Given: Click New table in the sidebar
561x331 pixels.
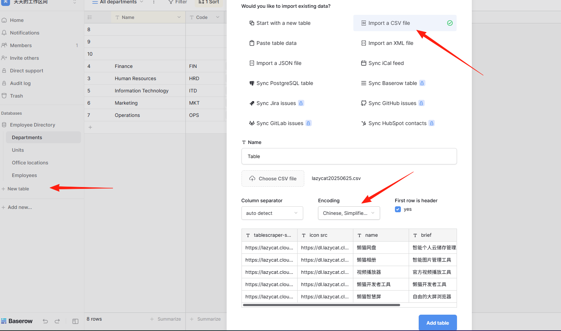Looking at the screenshot, I should click(15, 189).
